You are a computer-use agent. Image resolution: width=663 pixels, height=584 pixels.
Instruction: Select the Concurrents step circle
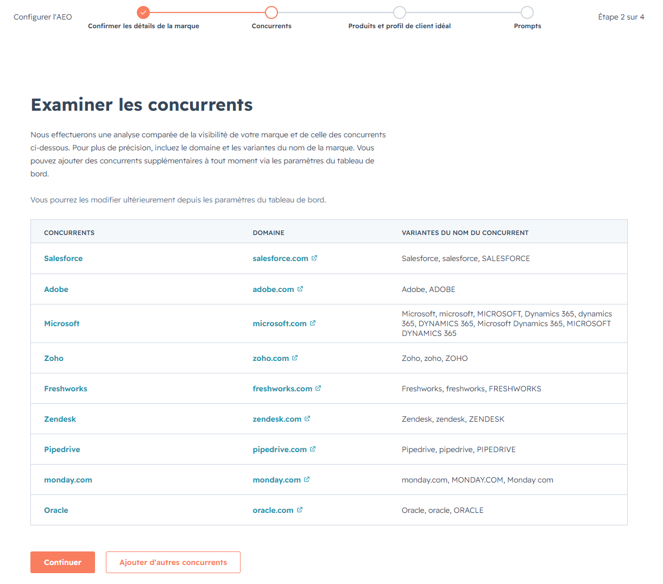point(271,12)
